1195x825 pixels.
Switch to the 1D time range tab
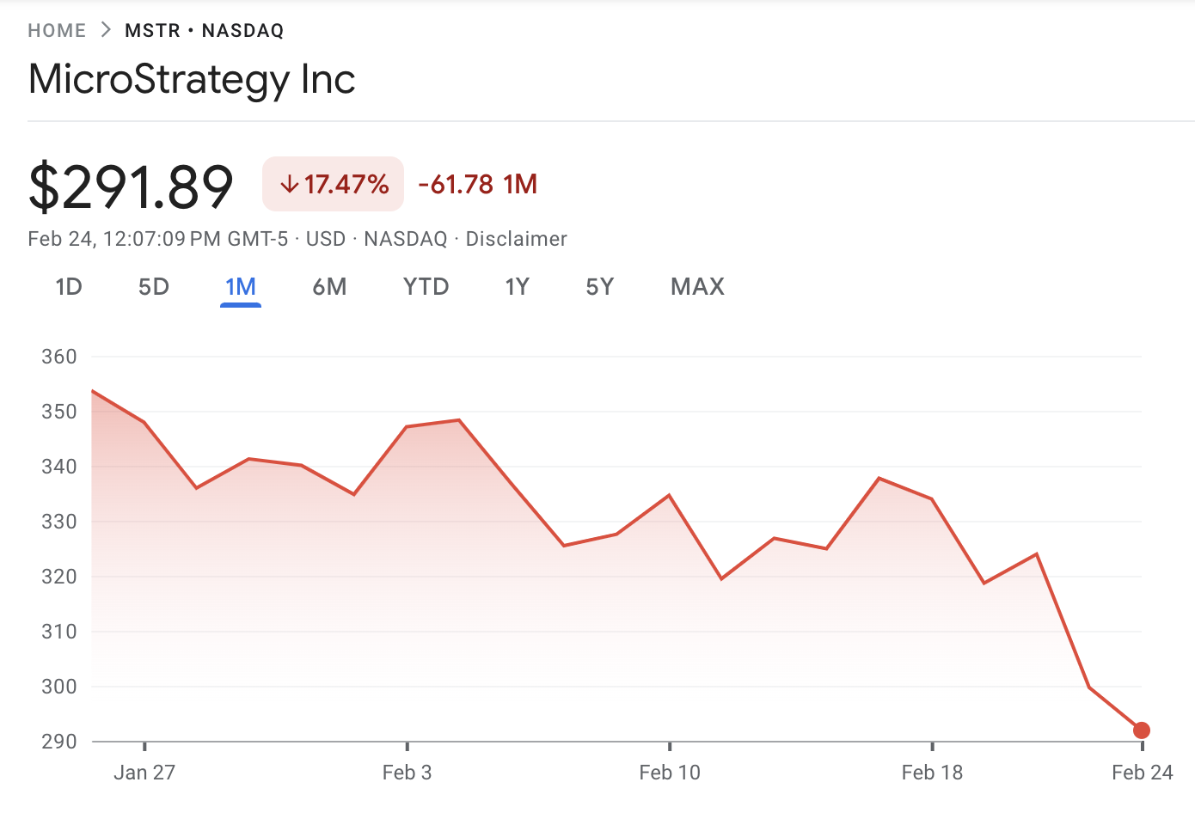point(69,287)
